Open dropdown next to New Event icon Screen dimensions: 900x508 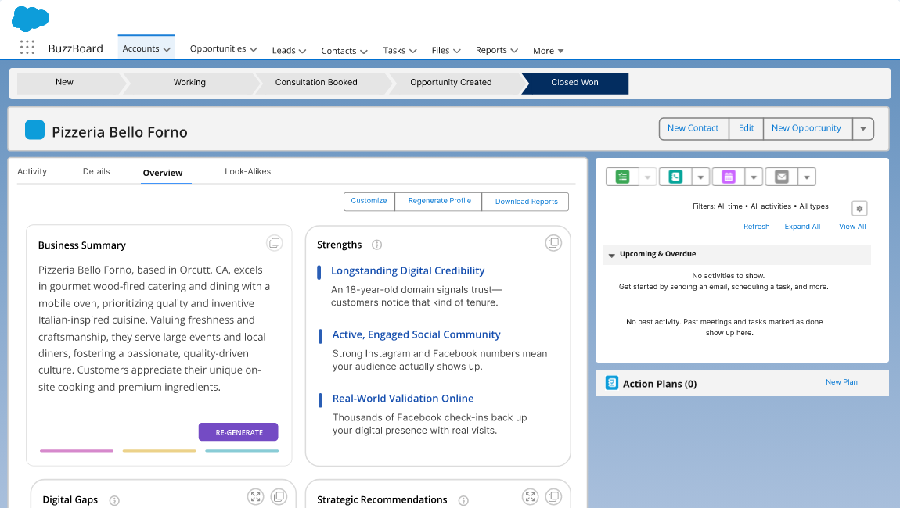754,177
